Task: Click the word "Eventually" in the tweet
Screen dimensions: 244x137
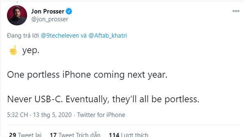Action: click(85, 99)
